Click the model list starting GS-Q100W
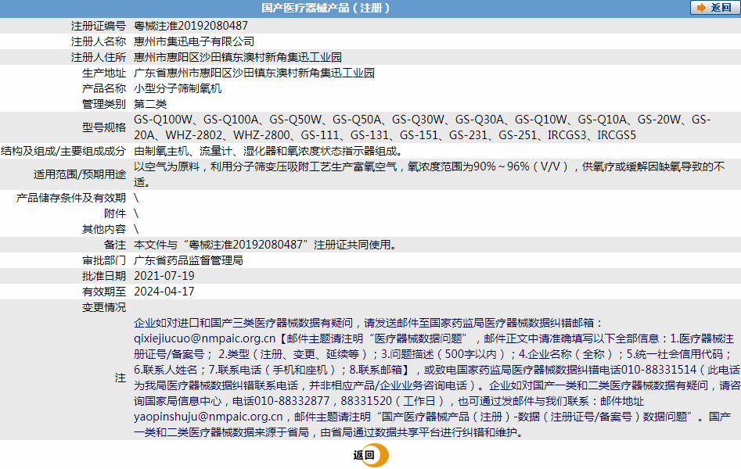The width and height of the screenshot is (741, 469). point(422,127)
